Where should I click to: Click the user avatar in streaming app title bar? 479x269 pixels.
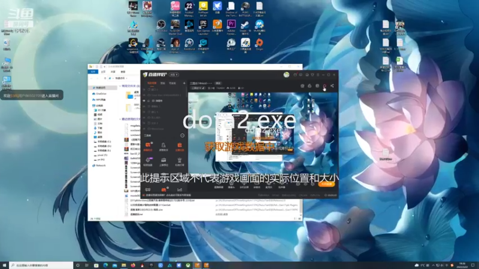tap(286, 75)
